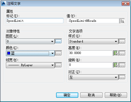Image resolution: width=131 pixels, height=102 pixels.
Task: Click the ellipsis button next to the 对正 dropdown
Action: pyautogui.click(x=122, y=77)
